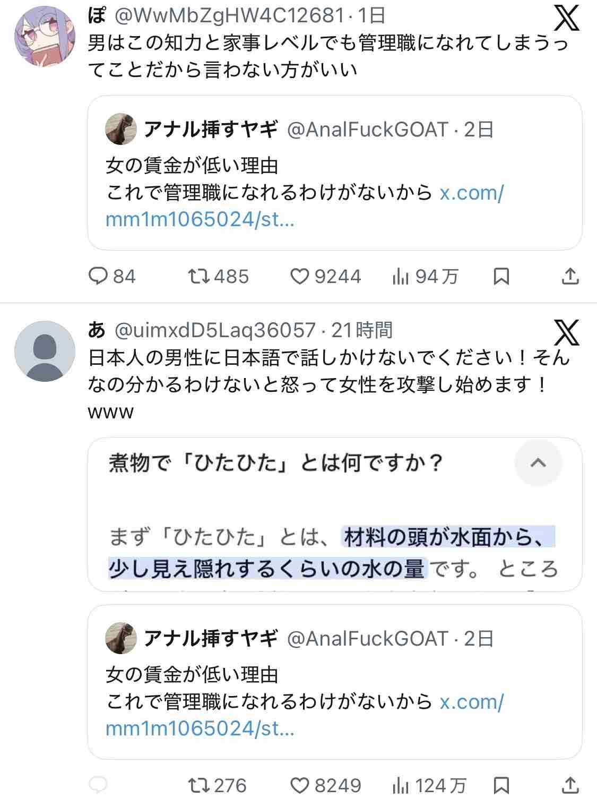
Task: Open anime avatar profile of user ぽ
Action: (x=44, y=37)
